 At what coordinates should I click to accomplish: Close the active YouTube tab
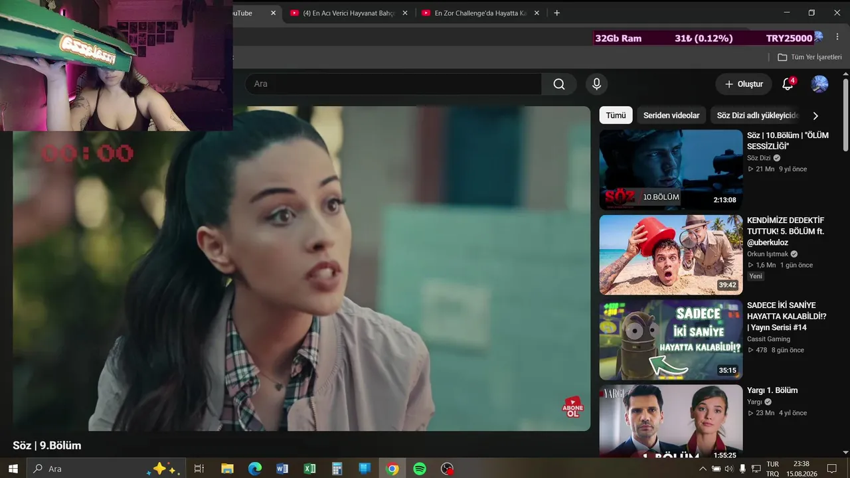click(x=273, y=13)
